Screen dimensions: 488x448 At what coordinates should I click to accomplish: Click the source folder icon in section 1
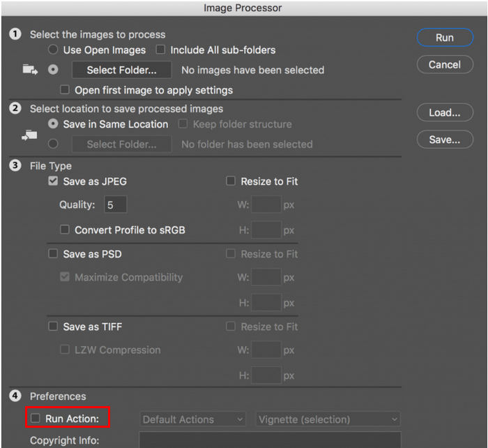tap(30, 70)
